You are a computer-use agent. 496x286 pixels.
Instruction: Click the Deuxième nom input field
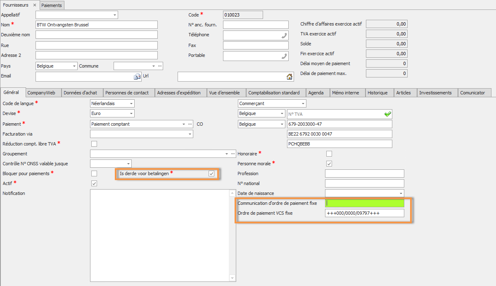tap(97, 35)
